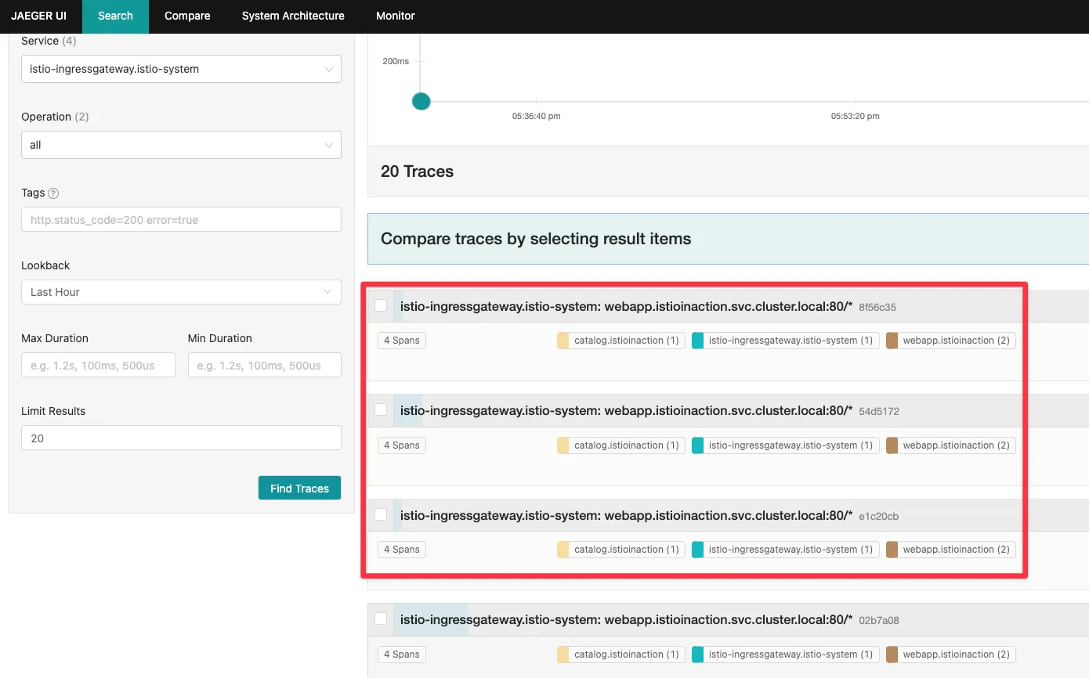Click istio-ingressgateway.istio-system (1) tag in trace 02b7a08
The width and height of the screenshot is (1089, 678).
pos(786,655)
